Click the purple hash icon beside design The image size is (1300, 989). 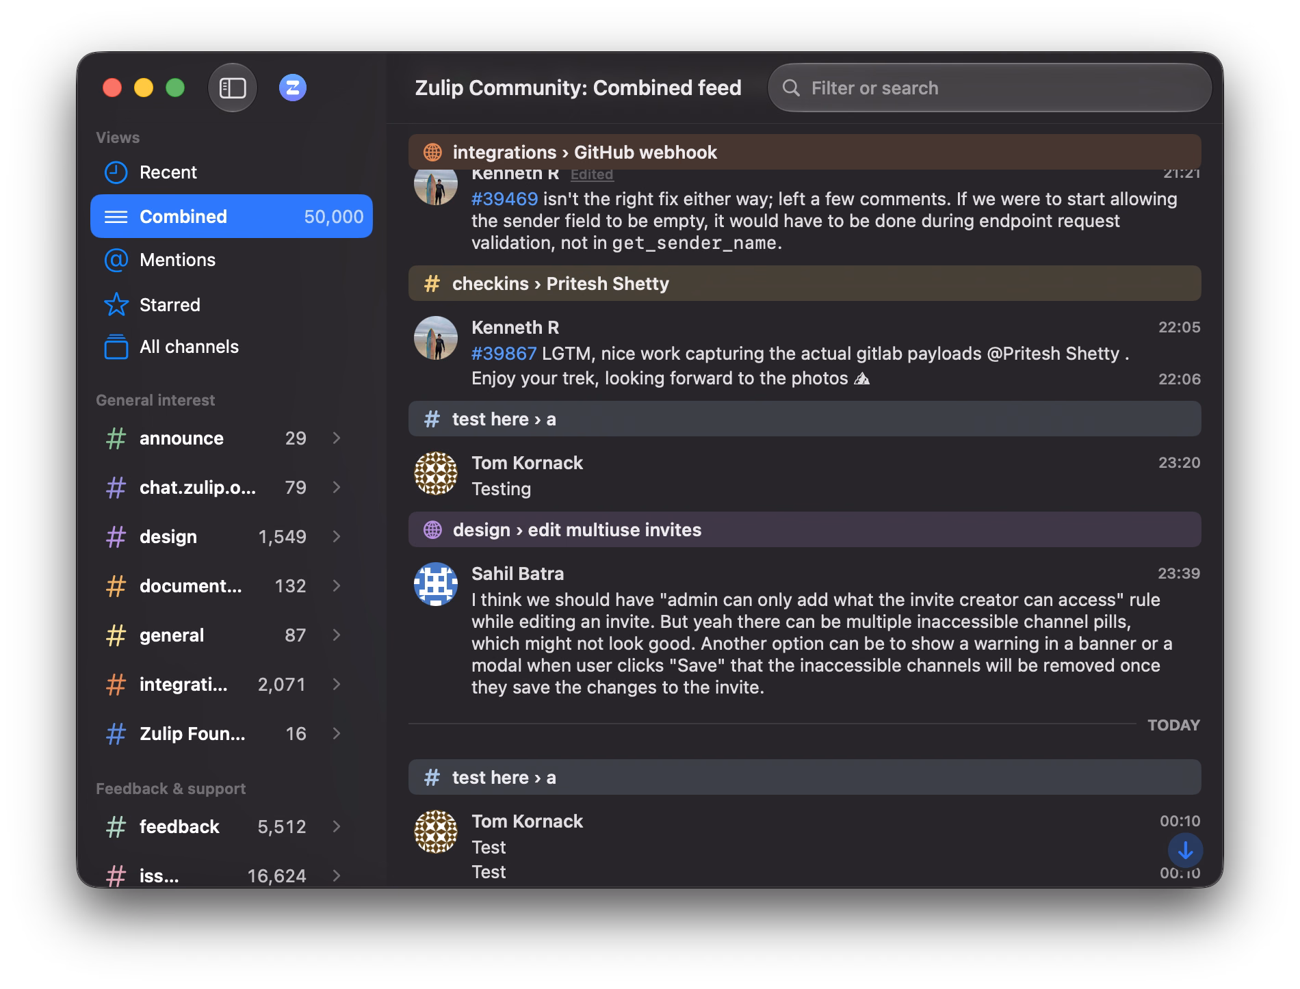116,537
